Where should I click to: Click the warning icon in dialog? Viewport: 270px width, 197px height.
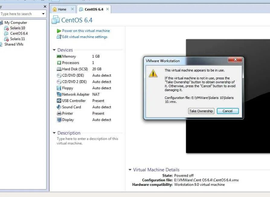coord(153,73)
